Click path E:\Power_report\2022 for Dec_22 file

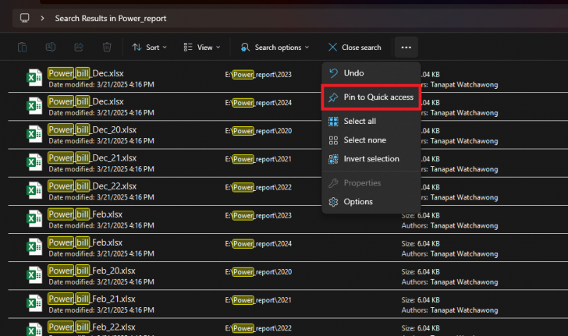(x=258, y=188)
